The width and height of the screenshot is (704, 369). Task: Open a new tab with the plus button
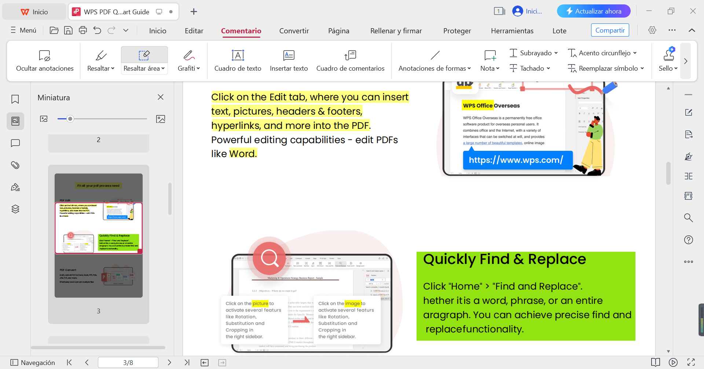[x=194, y=12]
